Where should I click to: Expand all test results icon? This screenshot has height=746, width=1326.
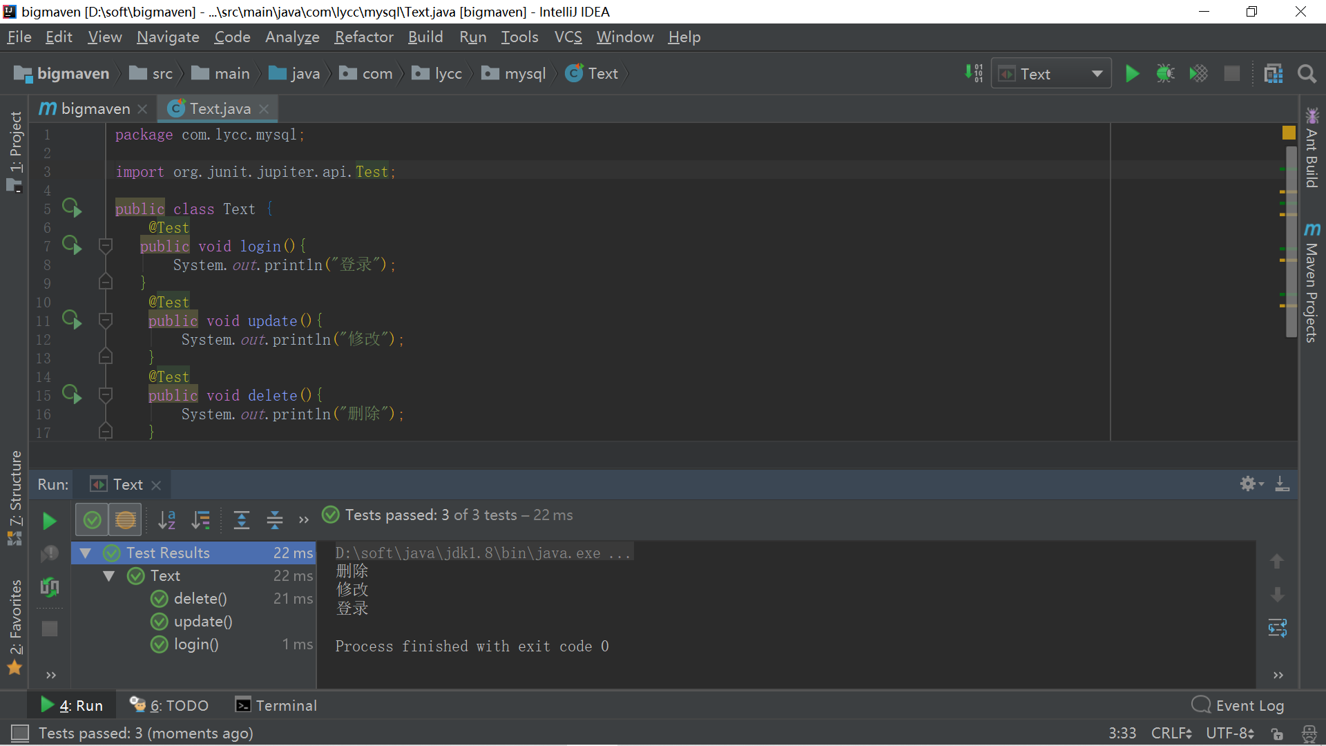coord(242,520)
